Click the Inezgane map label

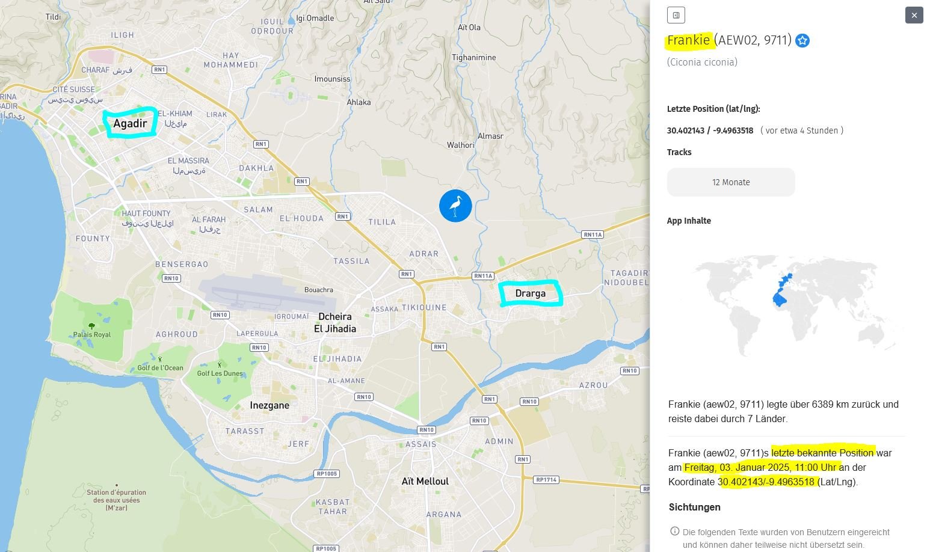click(x=269, y=405)
